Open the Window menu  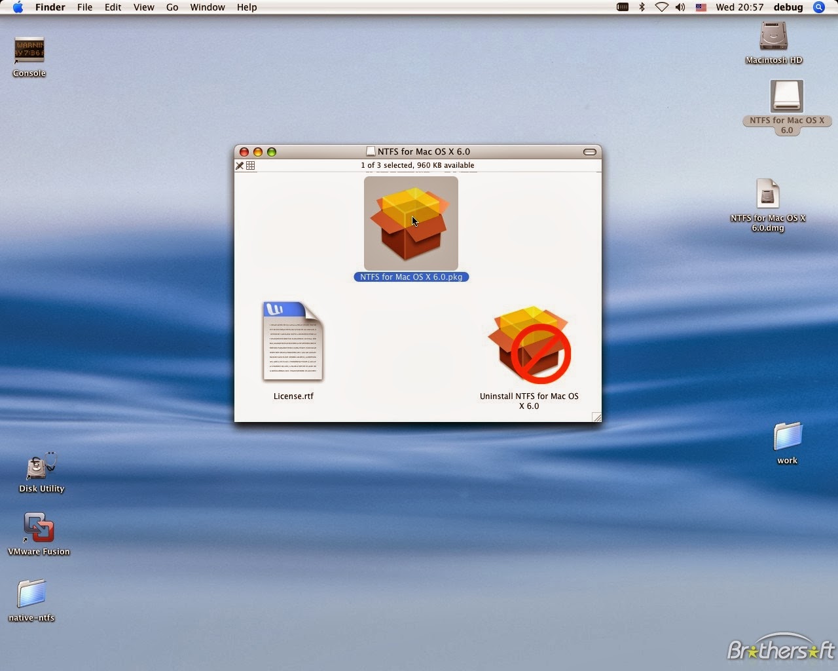coord(208,7)
